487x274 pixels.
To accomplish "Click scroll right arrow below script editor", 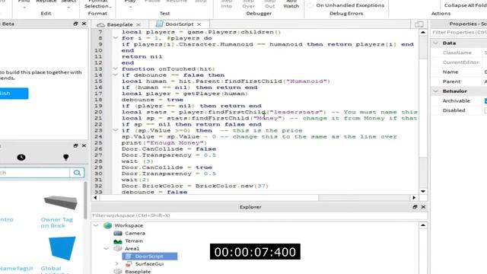I will coord(414,198).
